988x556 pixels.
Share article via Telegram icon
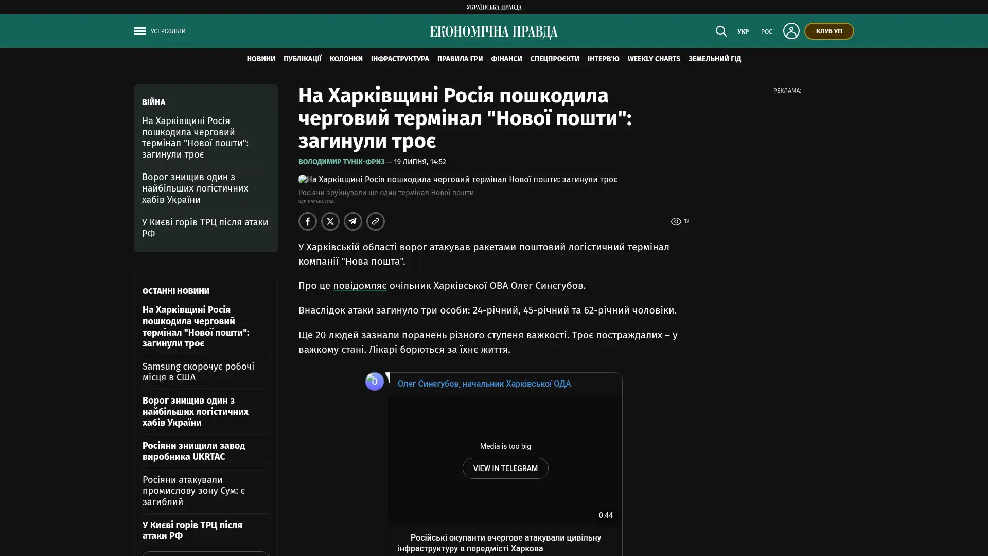click(353, 221)
